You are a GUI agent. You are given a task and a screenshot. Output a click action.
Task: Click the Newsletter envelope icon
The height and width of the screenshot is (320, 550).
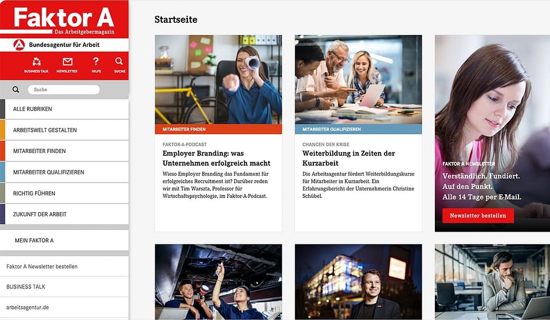[x=67, y=65]
